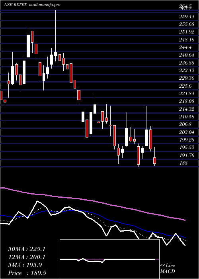The height and width of the screenshot is (279, 199).
Task: Select the 236.88 price axis label
Action: click(186, 63)
